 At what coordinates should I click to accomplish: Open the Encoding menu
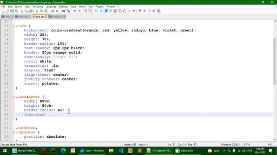38,6
